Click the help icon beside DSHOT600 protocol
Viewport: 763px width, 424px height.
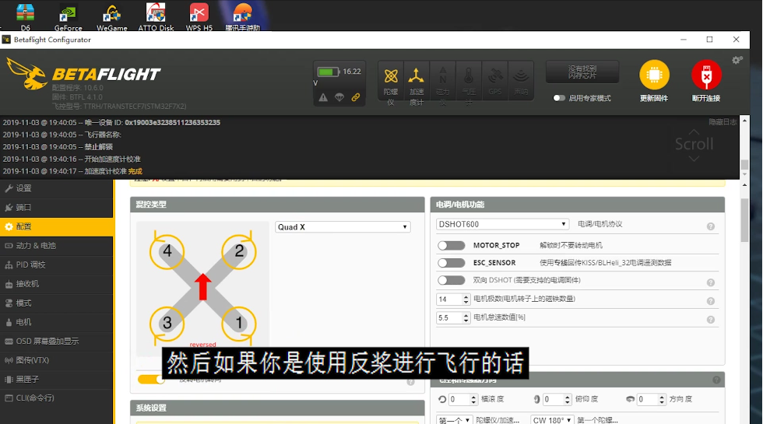click(710, 226)
